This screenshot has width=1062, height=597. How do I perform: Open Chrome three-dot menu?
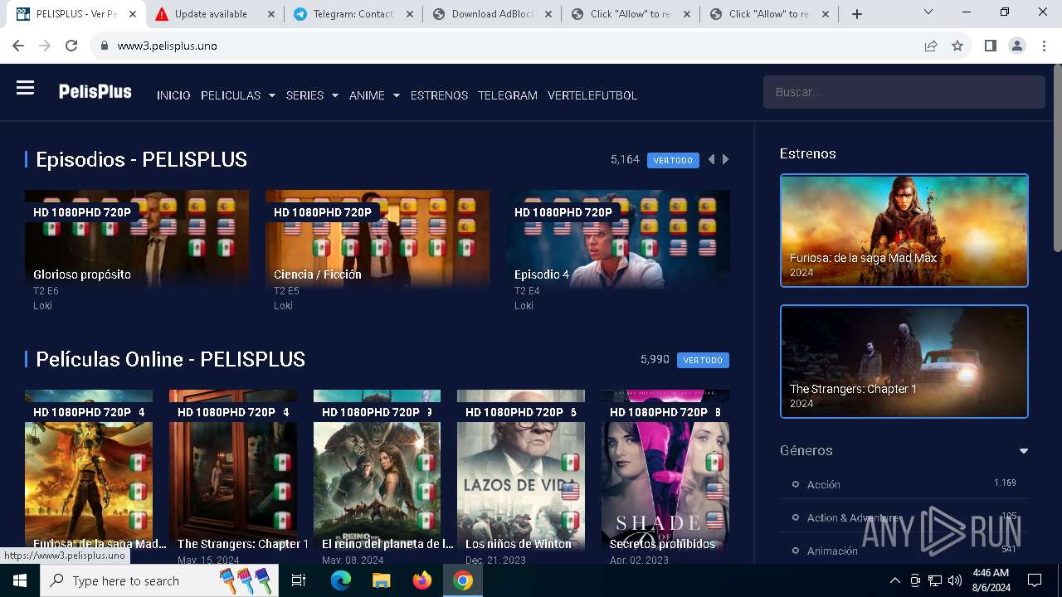[x=1044, y=46]
